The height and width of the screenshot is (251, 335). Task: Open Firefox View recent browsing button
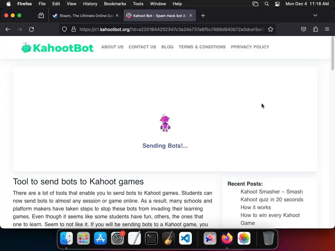41,16
